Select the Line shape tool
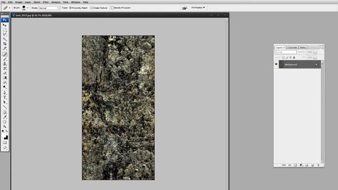 coord(5,107)
